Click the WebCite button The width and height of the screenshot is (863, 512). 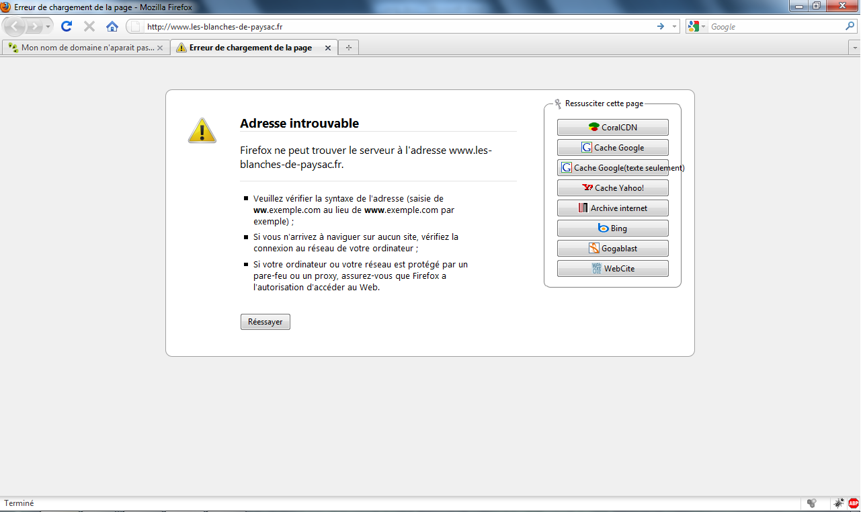pyautogui.click(x=613, y=269)
